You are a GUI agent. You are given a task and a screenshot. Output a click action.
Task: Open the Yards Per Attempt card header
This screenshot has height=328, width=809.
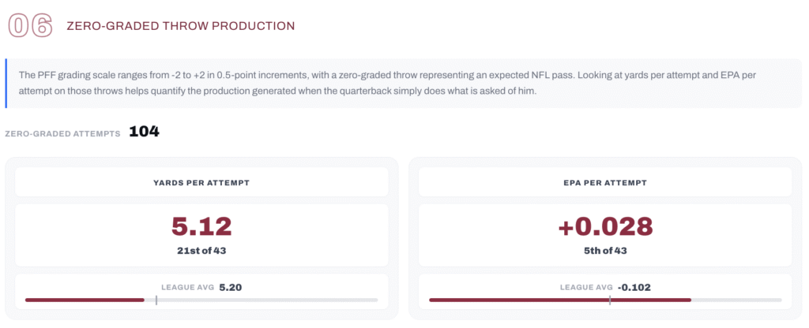pos(201,183)
